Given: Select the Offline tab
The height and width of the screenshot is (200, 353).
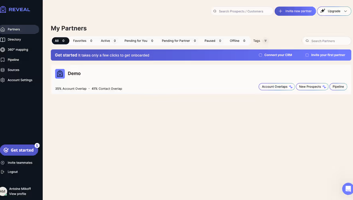Looking at the screenshot, I should pyautogui.click(x=237, y=41).
